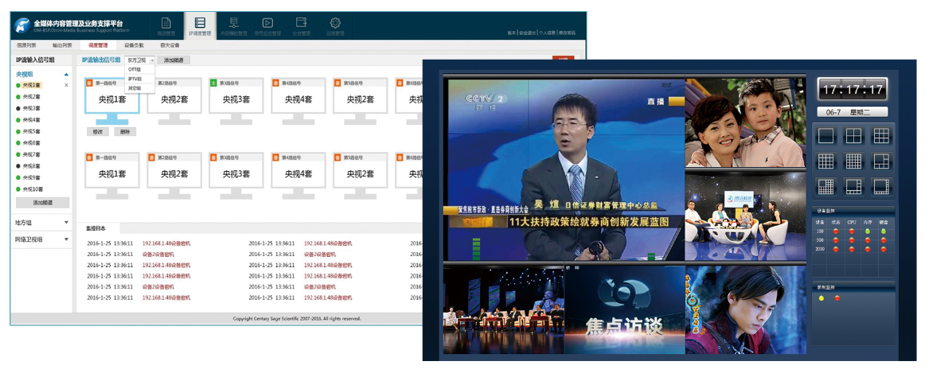Select the single-screen layout icon
Viewport: 929px width, 377px height.
(x=826, y=136)
